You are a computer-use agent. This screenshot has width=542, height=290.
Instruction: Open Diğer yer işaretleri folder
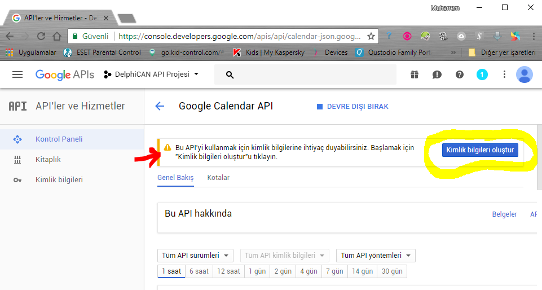[x=502, y=52]
